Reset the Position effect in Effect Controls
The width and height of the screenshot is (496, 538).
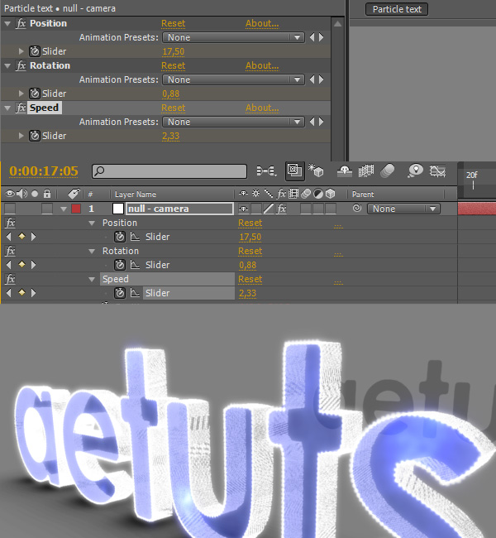coord(173,23)
